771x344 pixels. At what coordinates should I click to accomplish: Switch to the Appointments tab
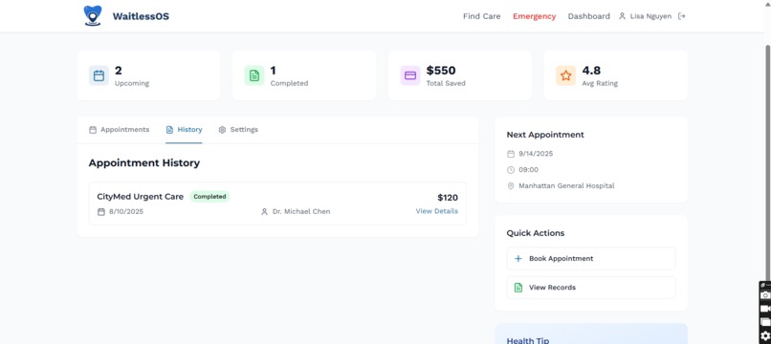click(119, 130)
